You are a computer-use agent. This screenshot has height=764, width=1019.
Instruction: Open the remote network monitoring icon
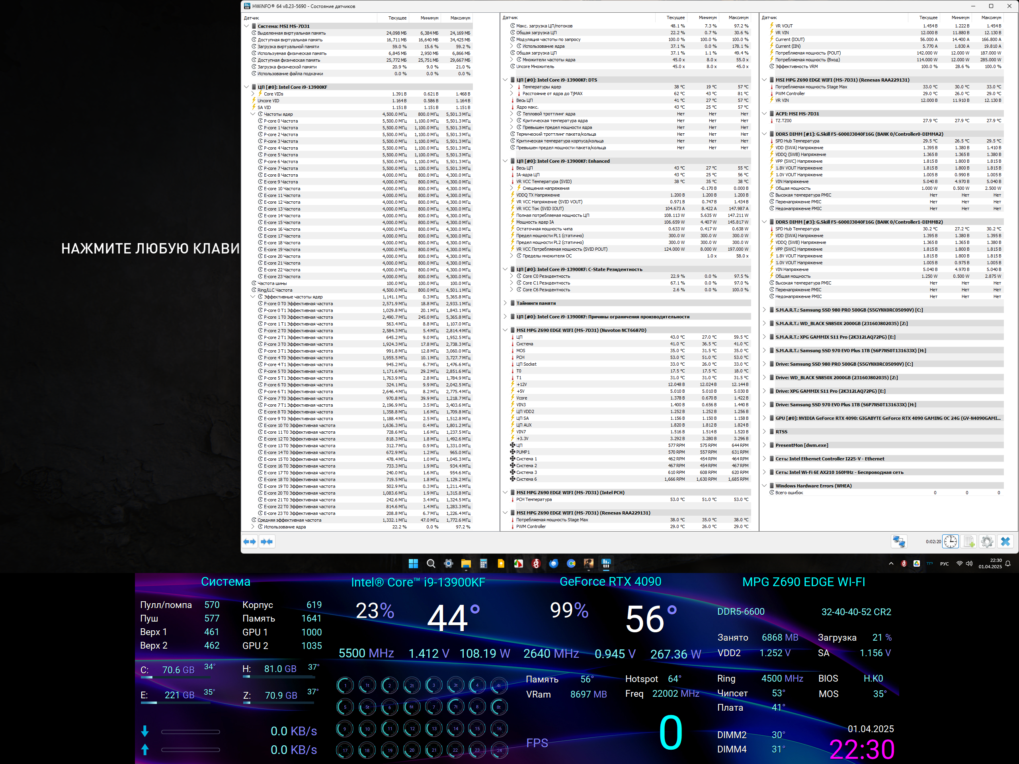pyautogui.click(x=899, y=542)
